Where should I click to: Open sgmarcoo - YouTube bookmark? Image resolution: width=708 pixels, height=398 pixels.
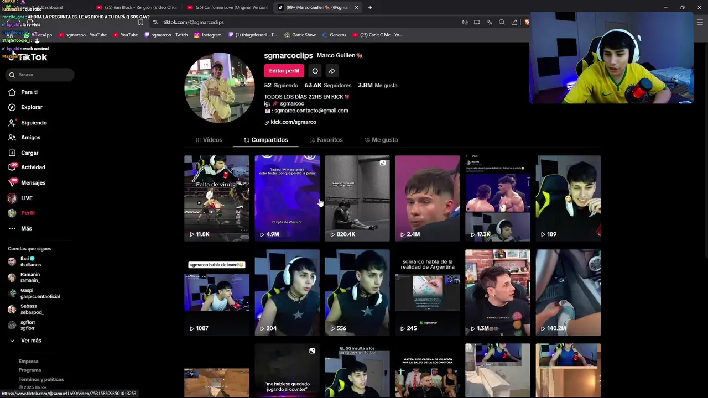click(82, 35)
